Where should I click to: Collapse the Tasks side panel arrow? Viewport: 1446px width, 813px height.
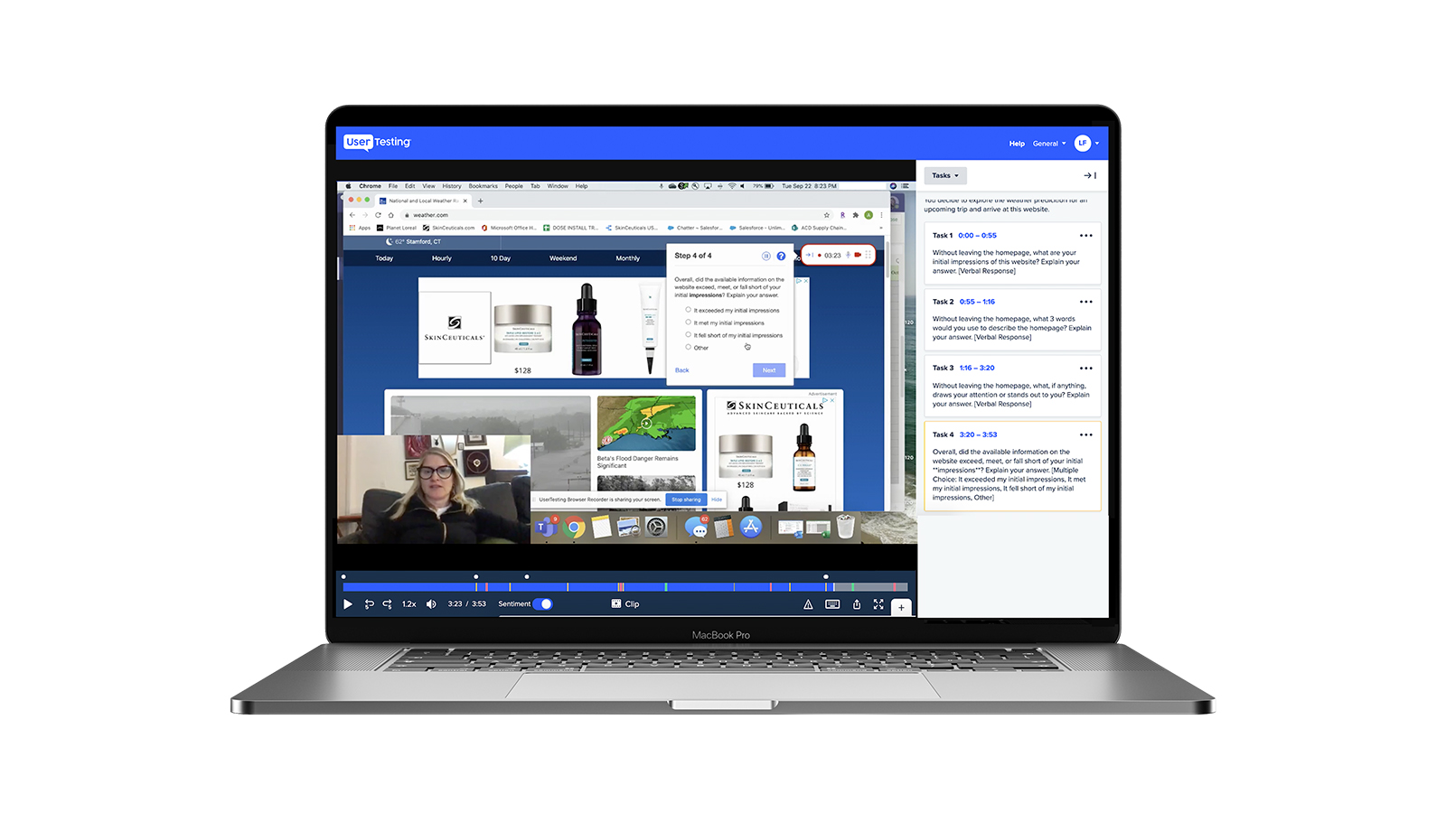pyautogui.click(x=1090, y=175)
